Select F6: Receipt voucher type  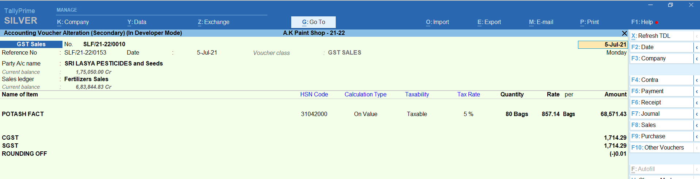(x=661, y=102)
